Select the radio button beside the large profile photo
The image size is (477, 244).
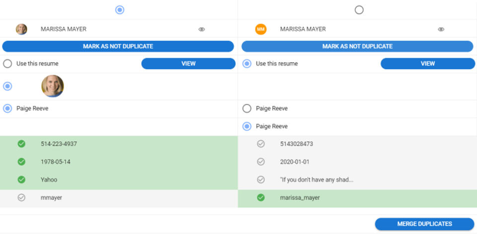[x=7, y=86]
